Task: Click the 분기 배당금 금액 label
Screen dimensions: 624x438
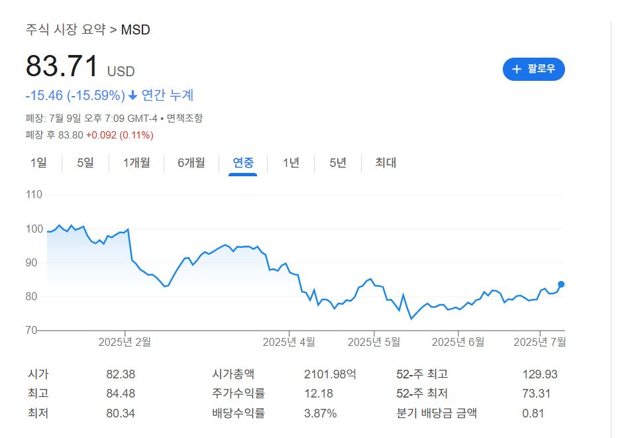Action: click(437, 413)
